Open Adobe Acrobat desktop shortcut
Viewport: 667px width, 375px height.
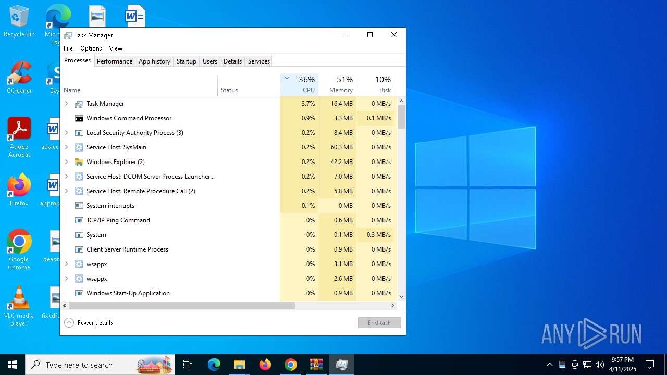click(x=19, y=137)
